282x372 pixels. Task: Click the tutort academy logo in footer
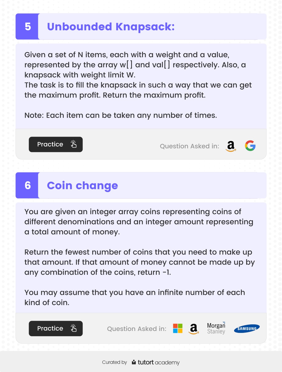156,362
